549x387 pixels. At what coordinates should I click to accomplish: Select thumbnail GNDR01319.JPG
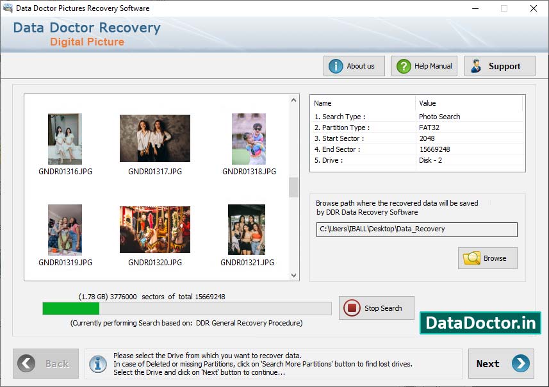coord(65,230)
